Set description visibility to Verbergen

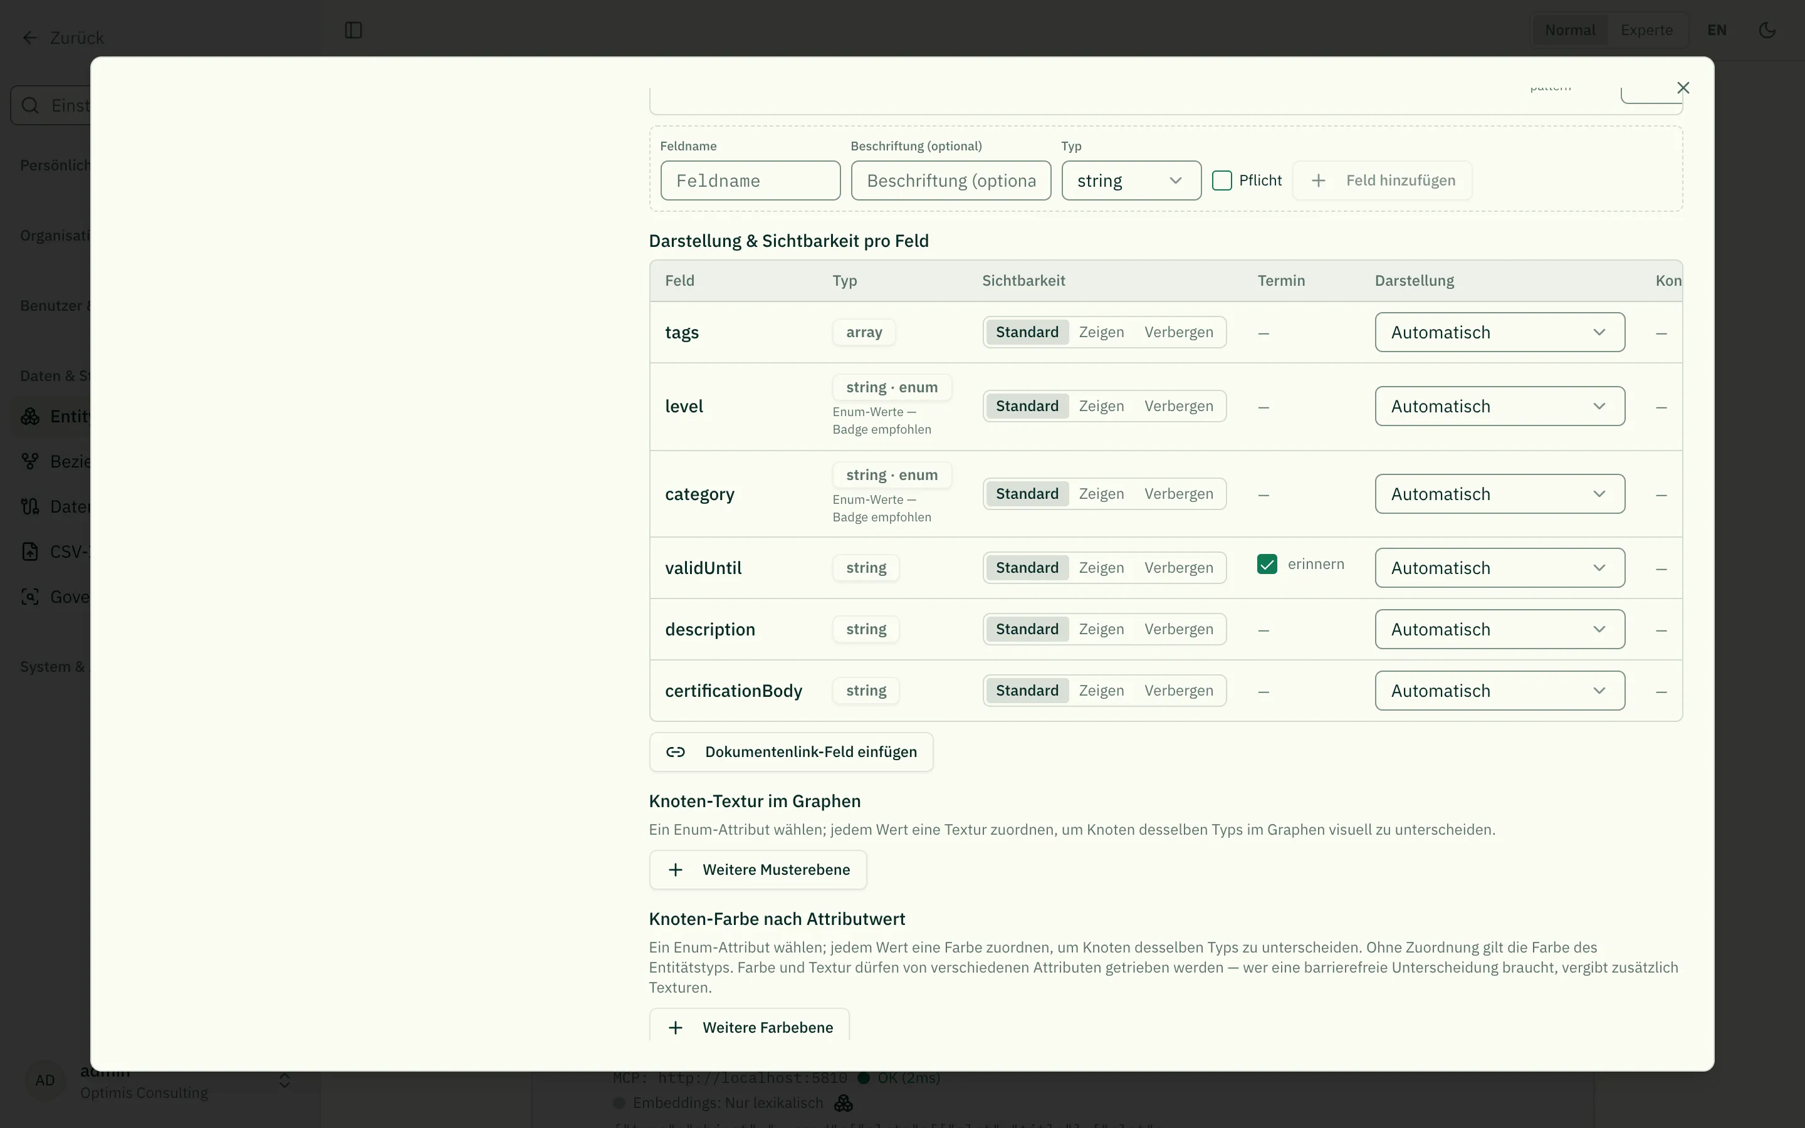(1178, 629)
